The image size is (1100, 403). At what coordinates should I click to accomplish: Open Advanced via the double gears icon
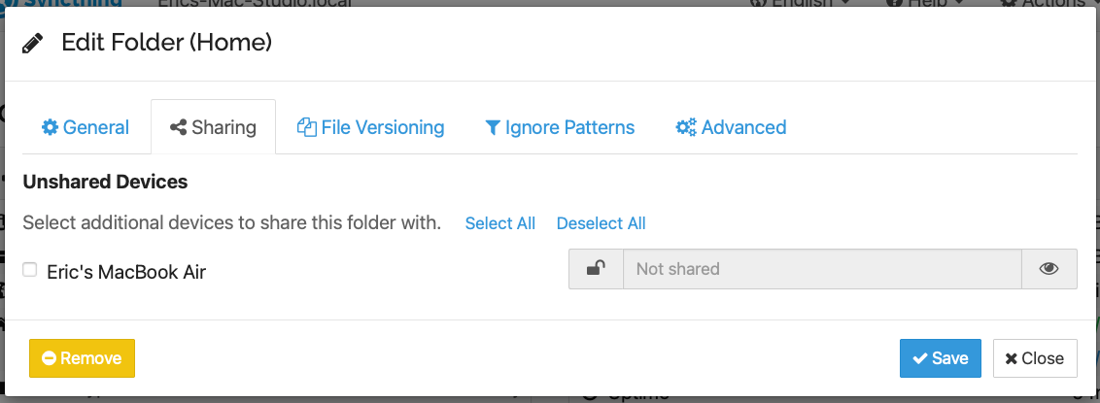685,127
